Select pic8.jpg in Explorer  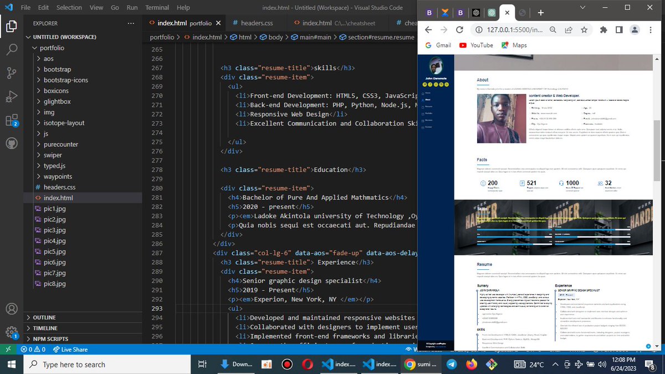54,284
